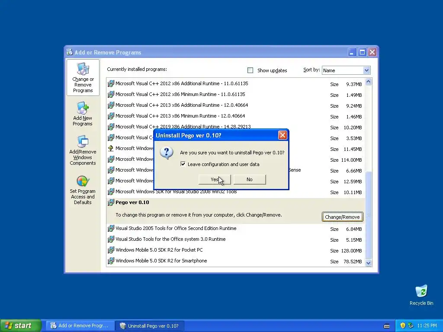Uncheck Leave configuration and user data

pos(183,164)
